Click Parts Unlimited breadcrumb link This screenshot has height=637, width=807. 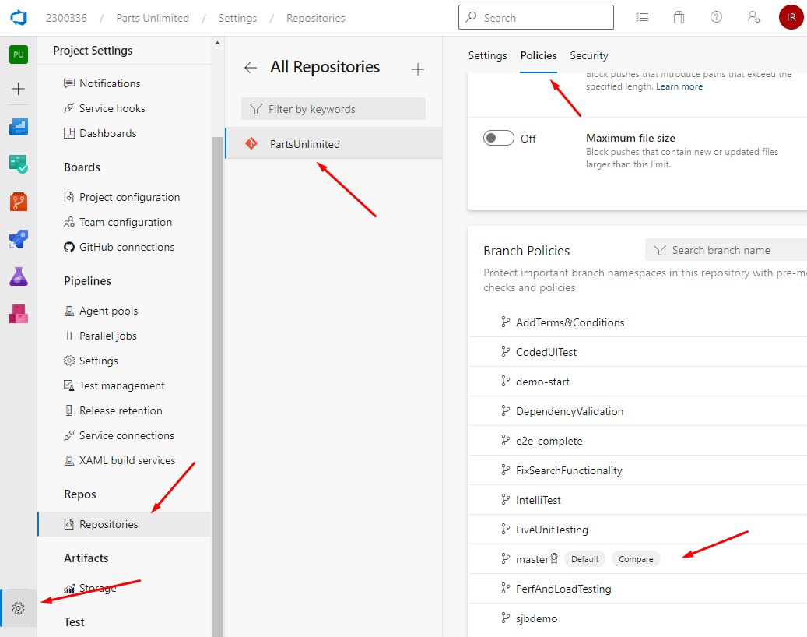(153, 18)
